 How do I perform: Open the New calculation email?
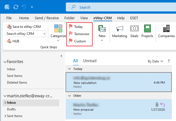(x=119, y=82)
